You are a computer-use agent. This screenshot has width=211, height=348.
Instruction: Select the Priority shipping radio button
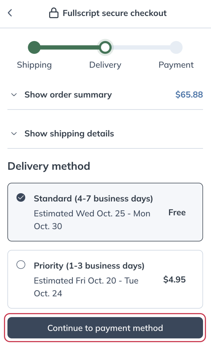(x=21, y=265)
